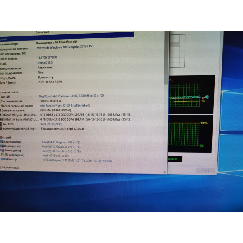Viewport: 243px width, 243px height.
Task: Open the Intel HD Graphics 510 3D-accelerator link
Action: point(55,156)
